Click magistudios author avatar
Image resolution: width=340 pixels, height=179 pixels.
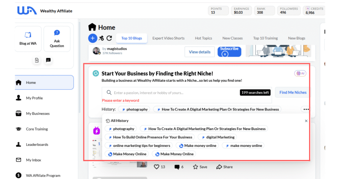pyautogui.click(x=96, y=51)
